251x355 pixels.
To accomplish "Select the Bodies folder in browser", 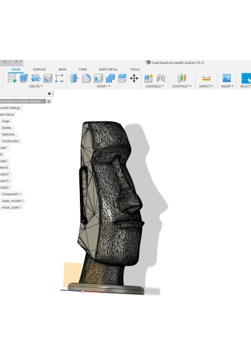I will 7,128.
